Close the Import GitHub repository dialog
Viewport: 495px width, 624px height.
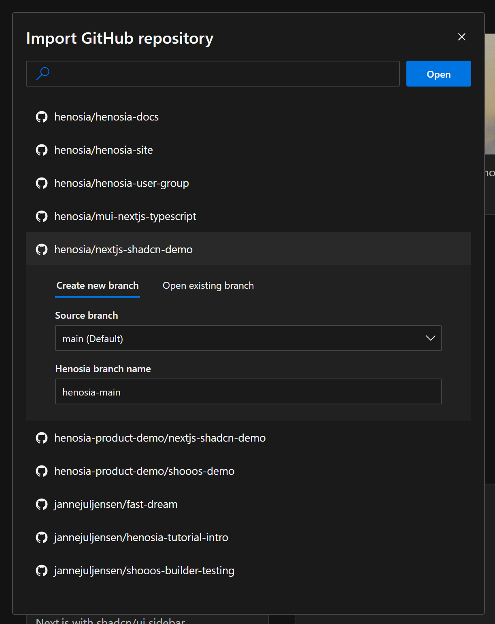point(462,37)
